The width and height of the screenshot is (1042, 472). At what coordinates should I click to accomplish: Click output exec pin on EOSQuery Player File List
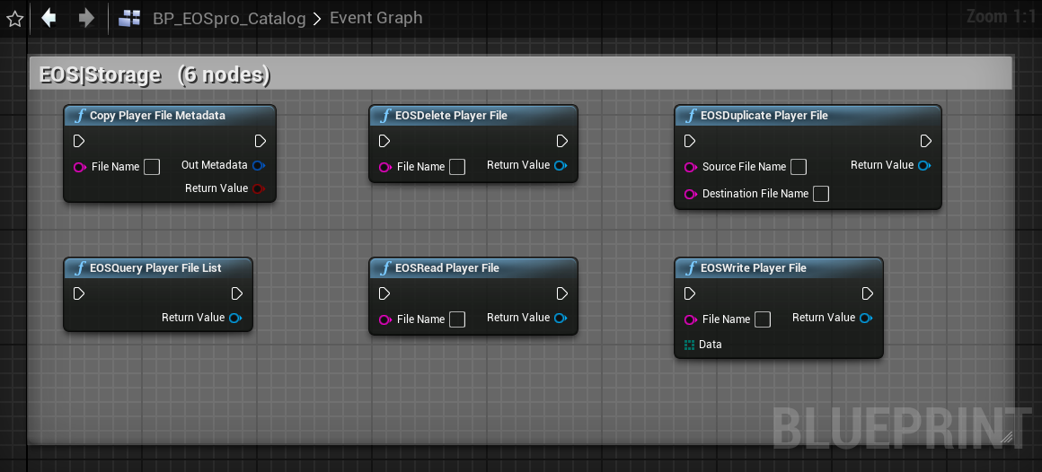[237, 293]
